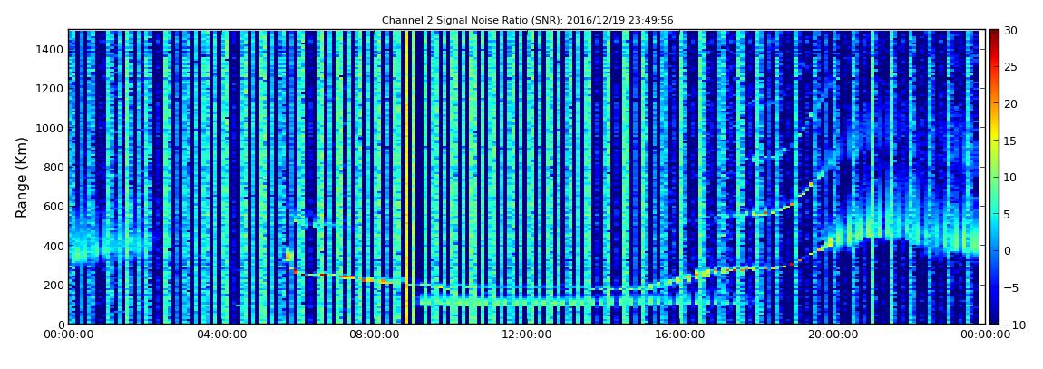
Task: Click the colorbar tick label '−5'
Action: (1013, 288)
